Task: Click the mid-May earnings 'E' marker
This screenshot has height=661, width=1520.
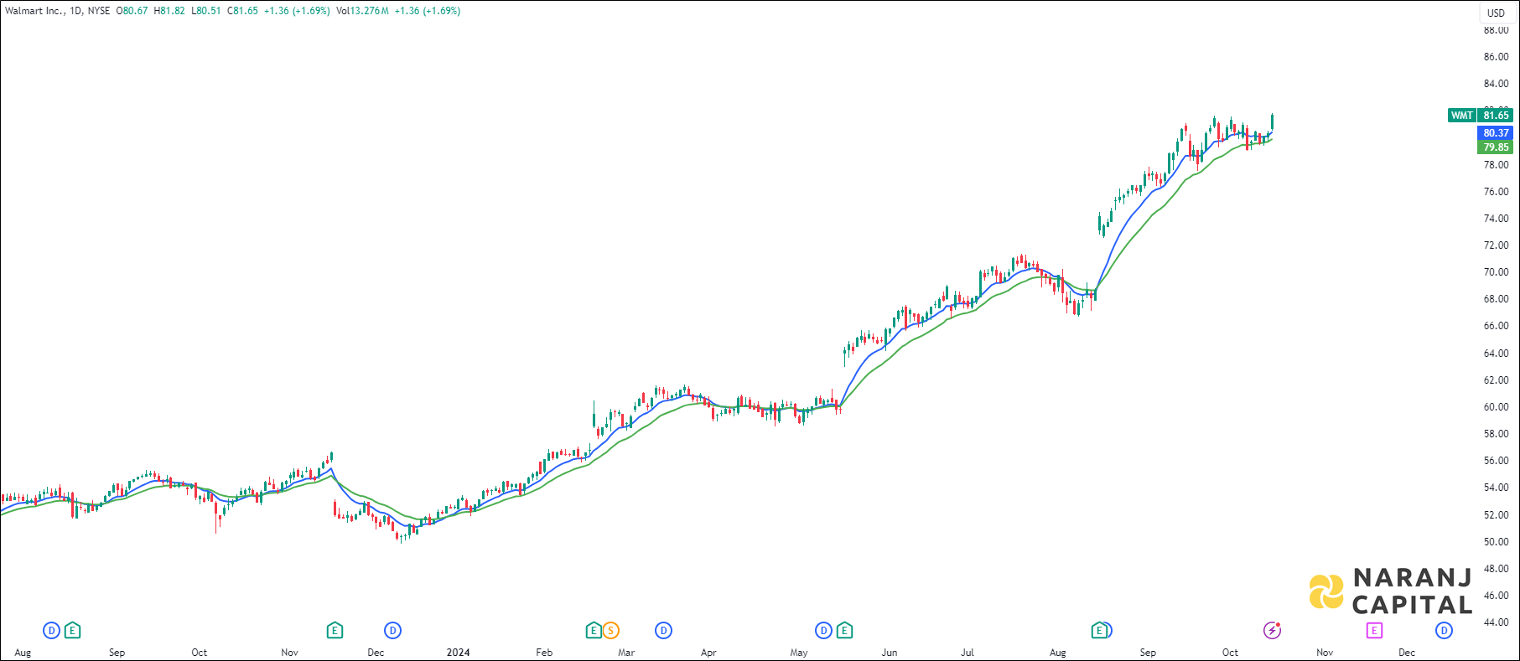Action: (x=844, y=630)
